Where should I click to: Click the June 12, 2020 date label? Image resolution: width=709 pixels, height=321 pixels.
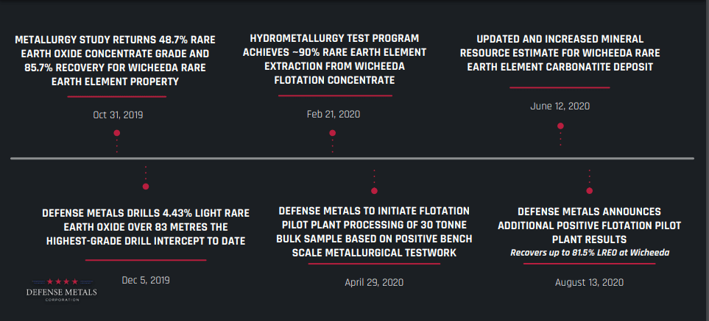tap(560, 107)
